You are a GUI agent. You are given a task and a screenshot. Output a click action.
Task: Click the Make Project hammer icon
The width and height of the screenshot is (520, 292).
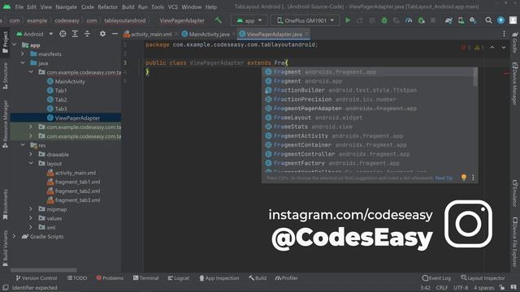[x=218, y=20]
